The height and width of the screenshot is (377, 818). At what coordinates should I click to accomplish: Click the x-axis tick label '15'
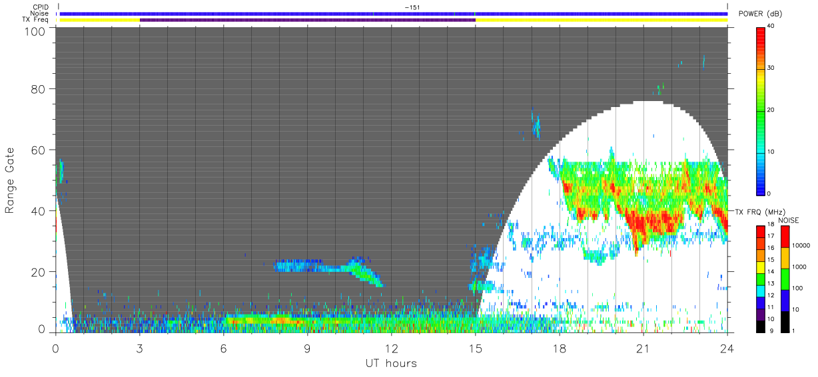point(475,348)
